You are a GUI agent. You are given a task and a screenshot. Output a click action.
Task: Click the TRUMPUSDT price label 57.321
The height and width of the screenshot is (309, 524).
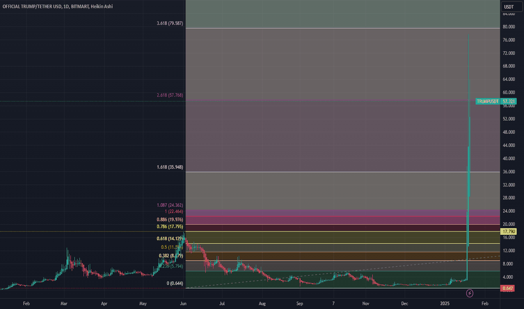tap(496, 101)
